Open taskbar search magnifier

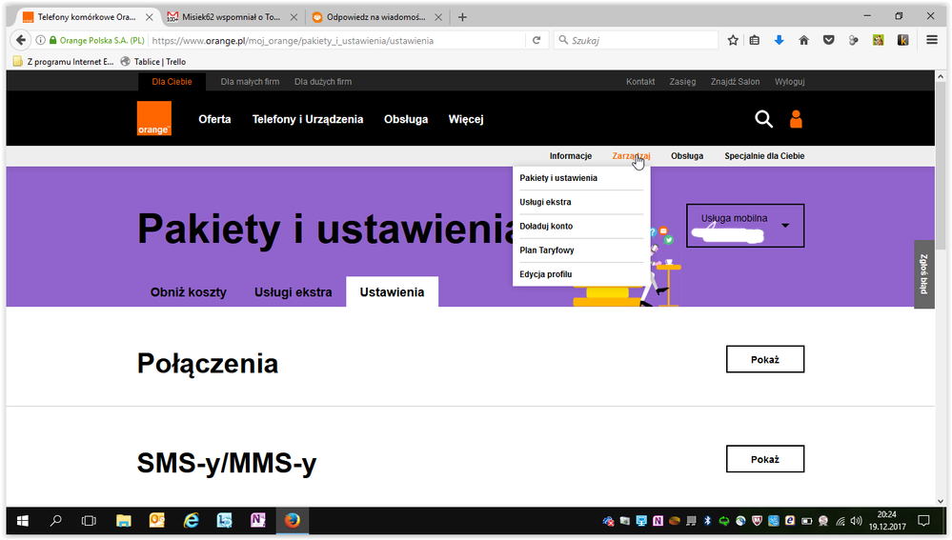(55, 521)
